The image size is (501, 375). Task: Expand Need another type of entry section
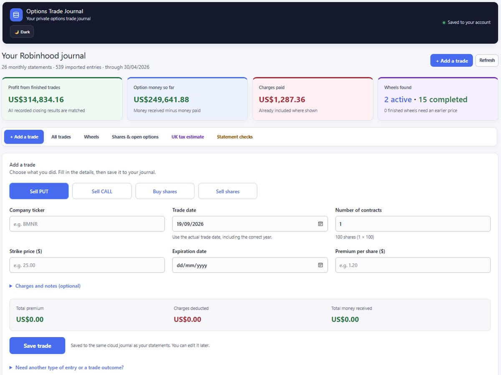click(67, 367)
